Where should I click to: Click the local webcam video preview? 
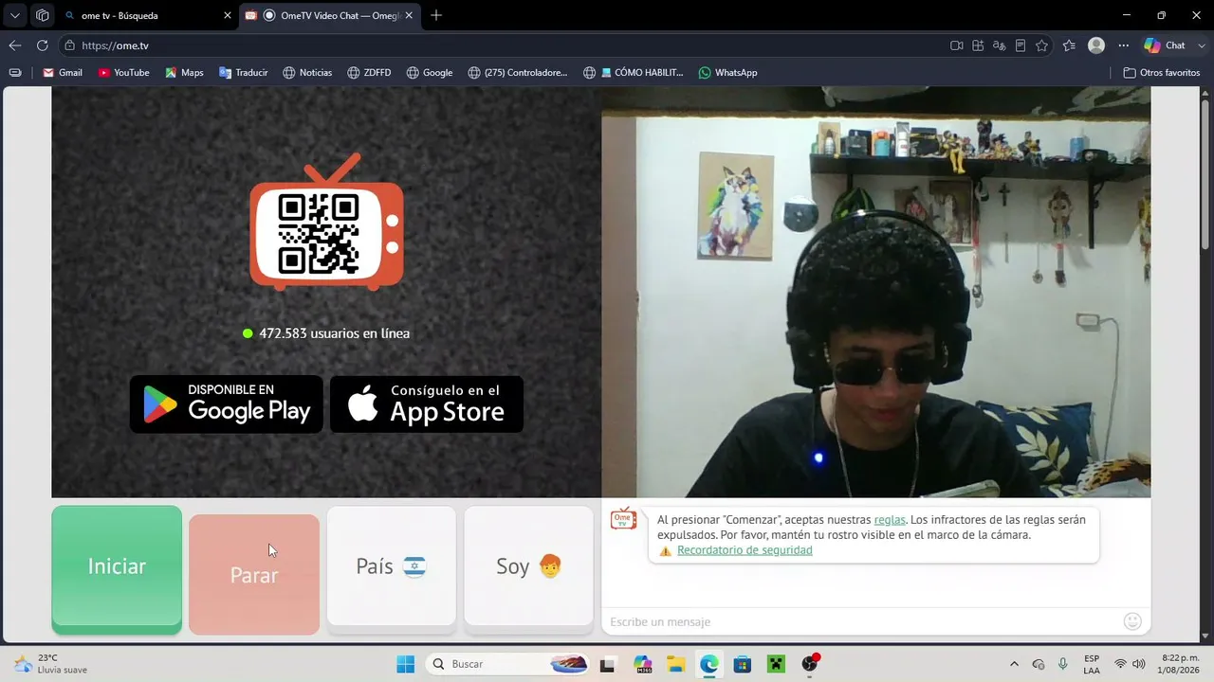[x=876, y=292]
